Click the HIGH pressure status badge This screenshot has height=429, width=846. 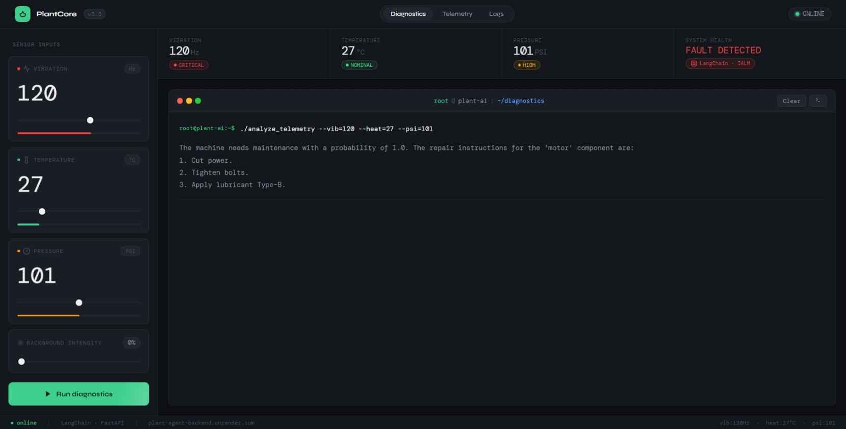527,65
